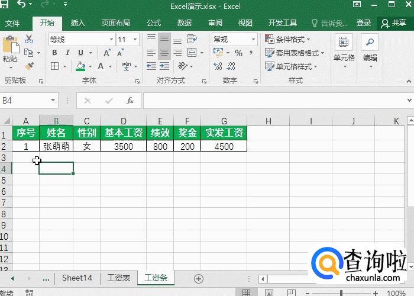Image resolution: width=414 pixels, height=296 pixels.
Task: Click the text orientation icon
Action: (182, 66)
